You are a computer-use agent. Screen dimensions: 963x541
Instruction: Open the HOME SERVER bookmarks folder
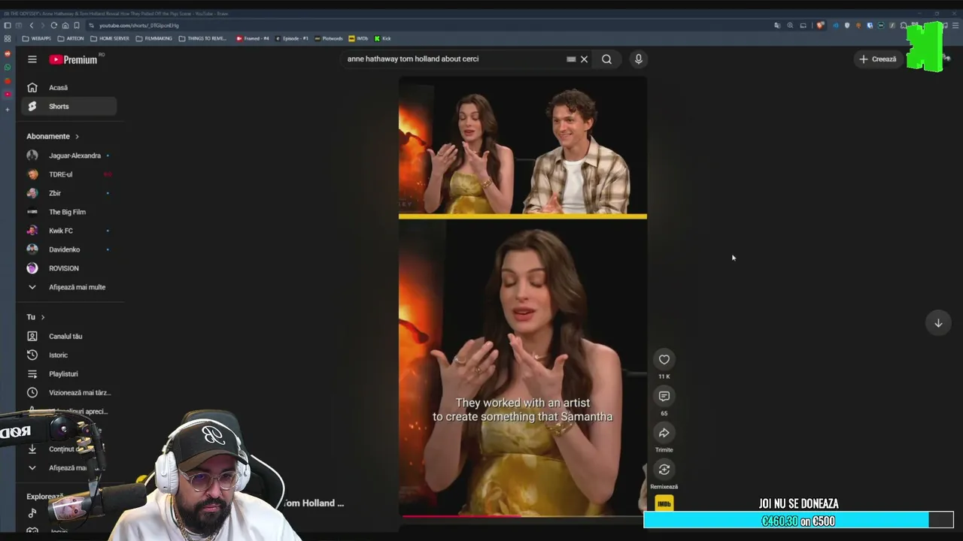[110, 38]
